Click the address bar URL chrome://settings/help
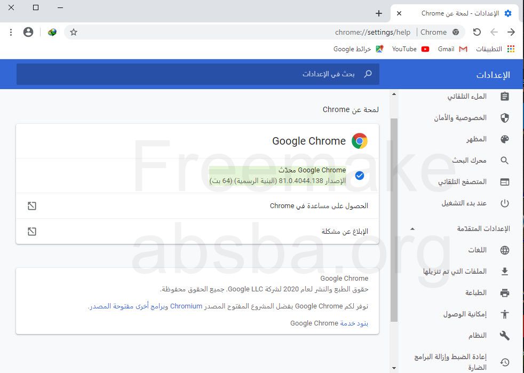Viewport: 524px width, 373px height. [372, 33]
